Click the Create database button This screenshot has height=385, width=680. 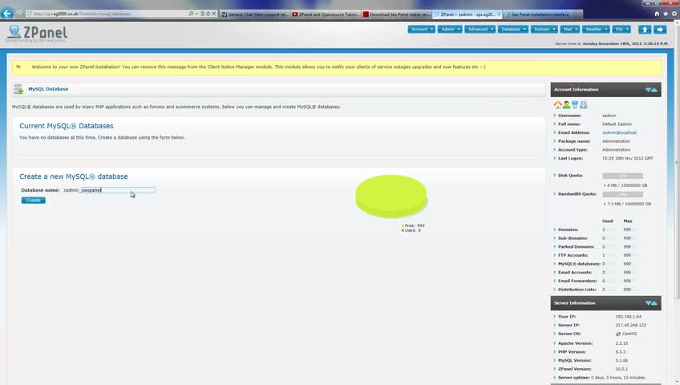[34, 201]
